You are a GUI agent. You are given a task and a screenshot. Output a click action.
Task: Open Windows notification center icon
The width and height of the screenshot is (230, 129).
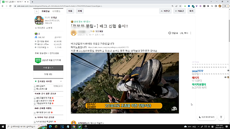(x=227, y=126)
